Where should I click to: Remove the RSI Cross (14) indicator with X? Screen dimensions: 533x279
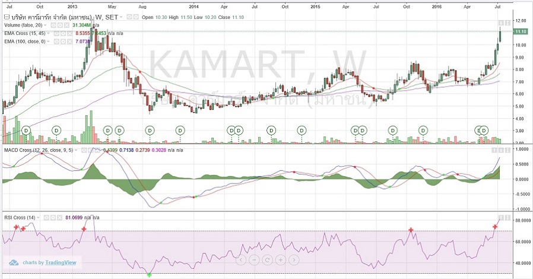59,217
